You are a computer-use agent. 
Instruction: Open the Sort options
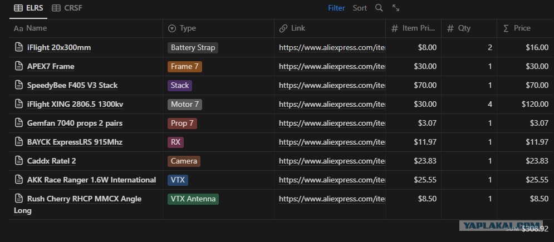360,8
